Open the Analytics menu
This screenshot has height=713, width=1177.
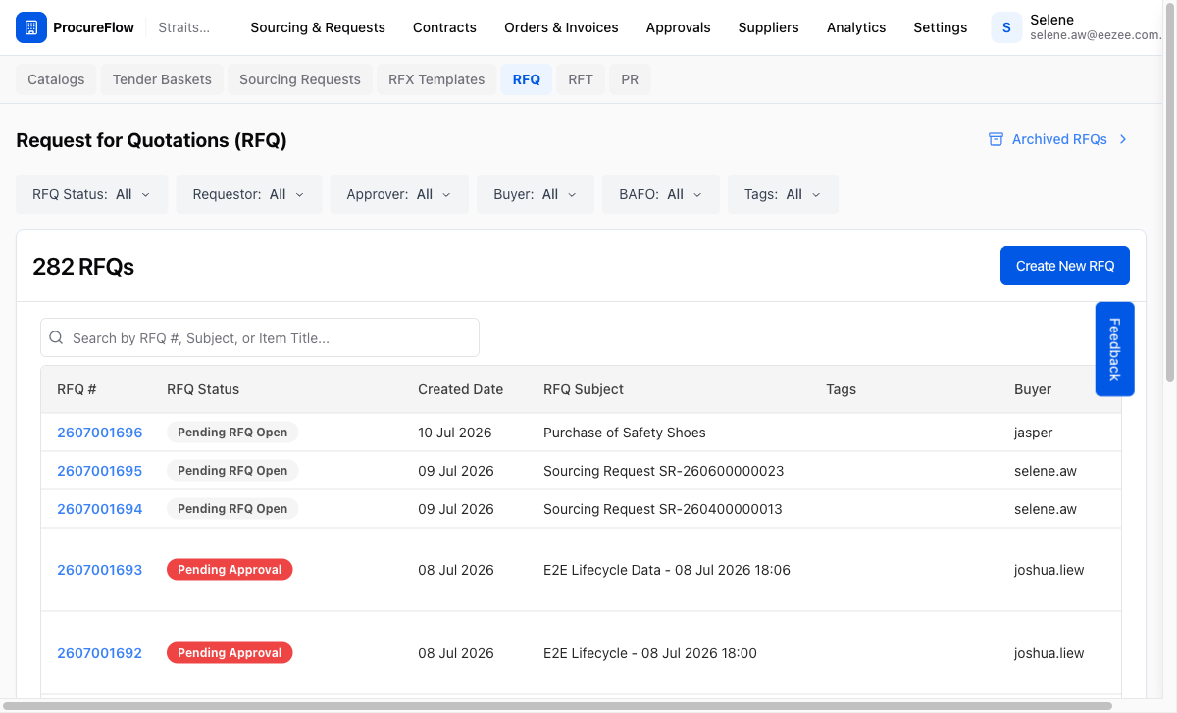[x=856, y=27]
